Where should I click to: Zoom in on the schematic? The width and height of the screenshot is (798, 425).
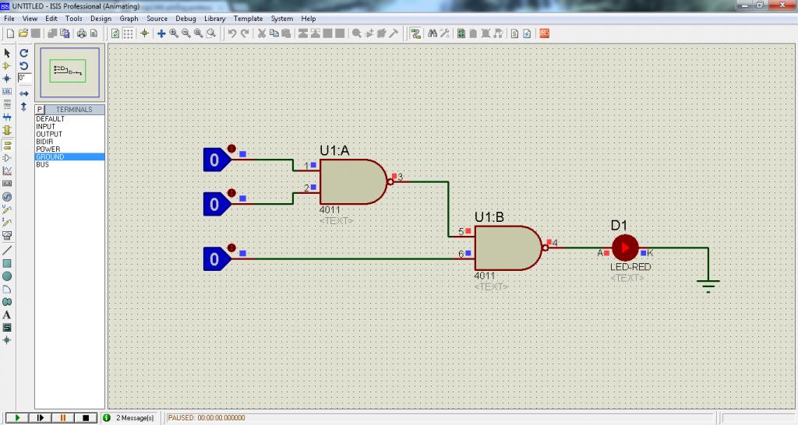174,33
